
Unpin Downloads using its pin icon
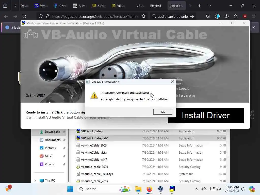64,132
